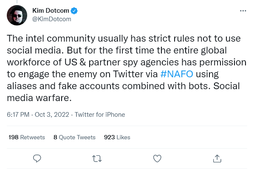View the 8 Quote Tweets list
Image resolution: width=254 pixels, height=169 pixels.
(74, 137)
